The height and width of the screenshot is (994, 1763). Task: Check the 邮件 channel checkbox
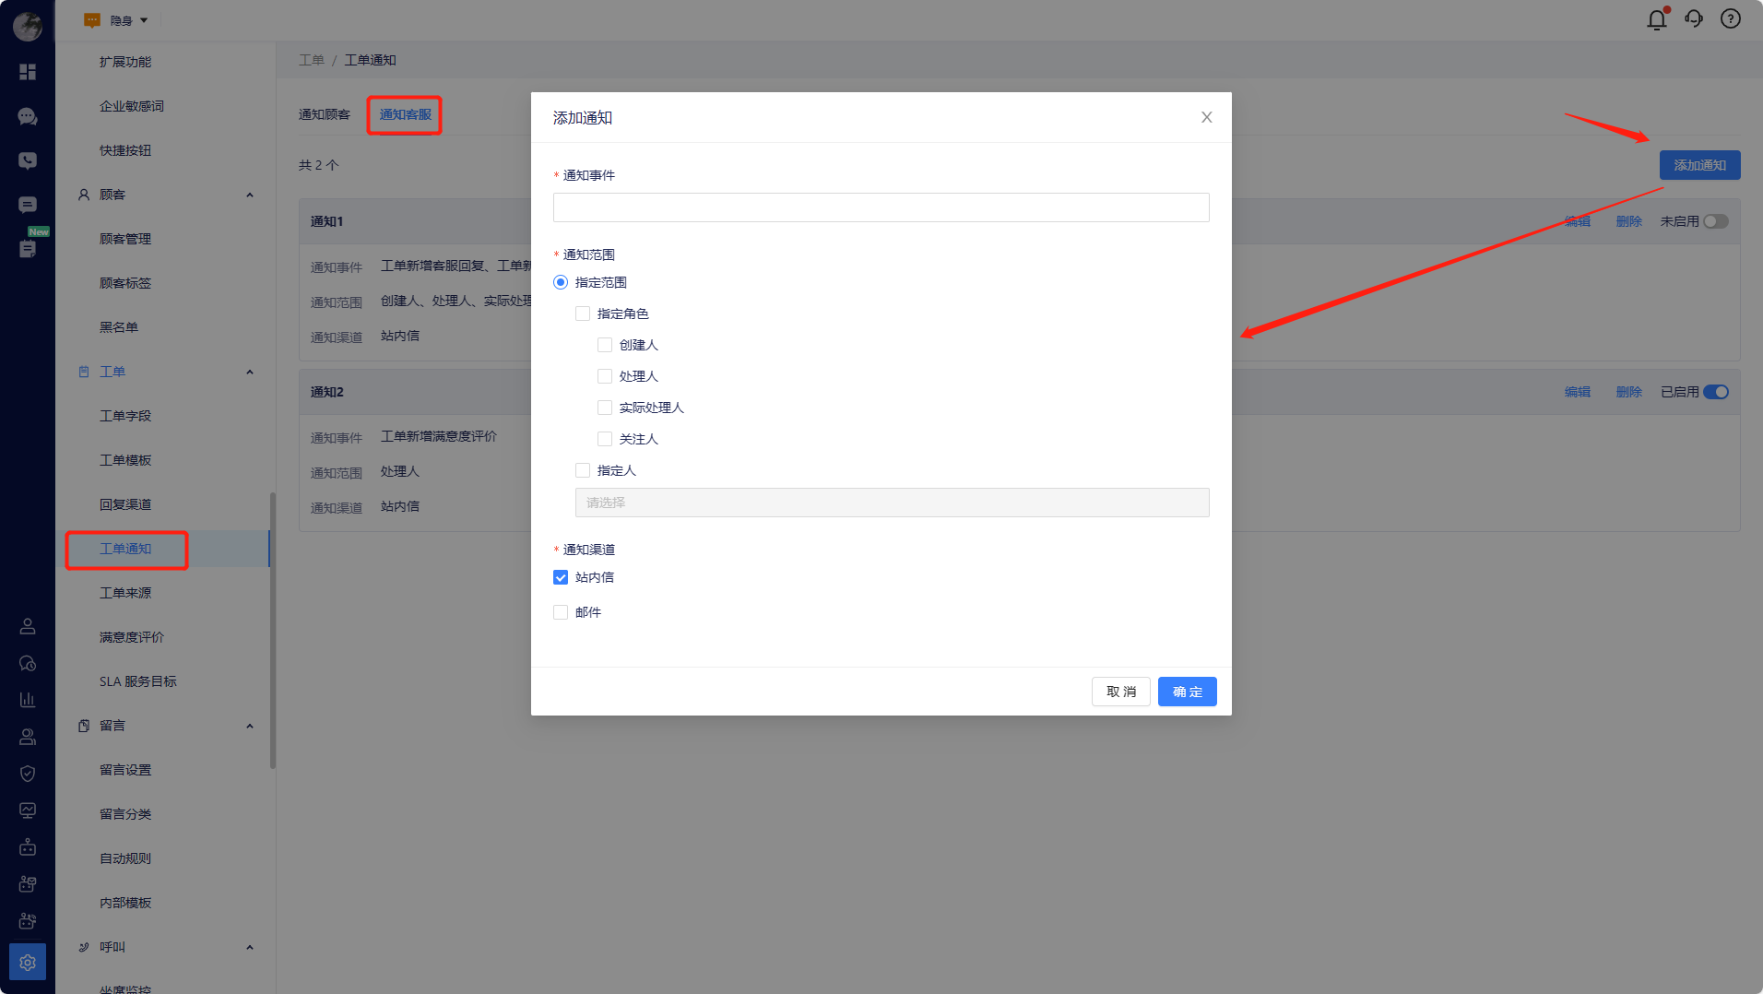561,612
